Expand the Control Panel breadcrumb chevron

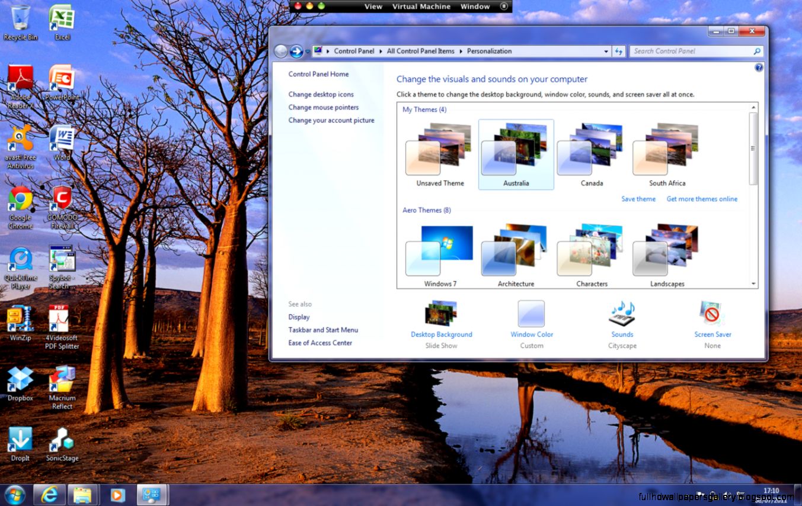(379, 51)
